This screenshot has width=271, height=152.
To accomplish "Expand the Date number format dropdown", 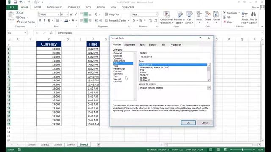I will pos(156,14).
